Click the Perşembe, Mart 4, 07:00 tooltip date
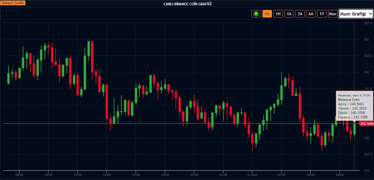 354,96
